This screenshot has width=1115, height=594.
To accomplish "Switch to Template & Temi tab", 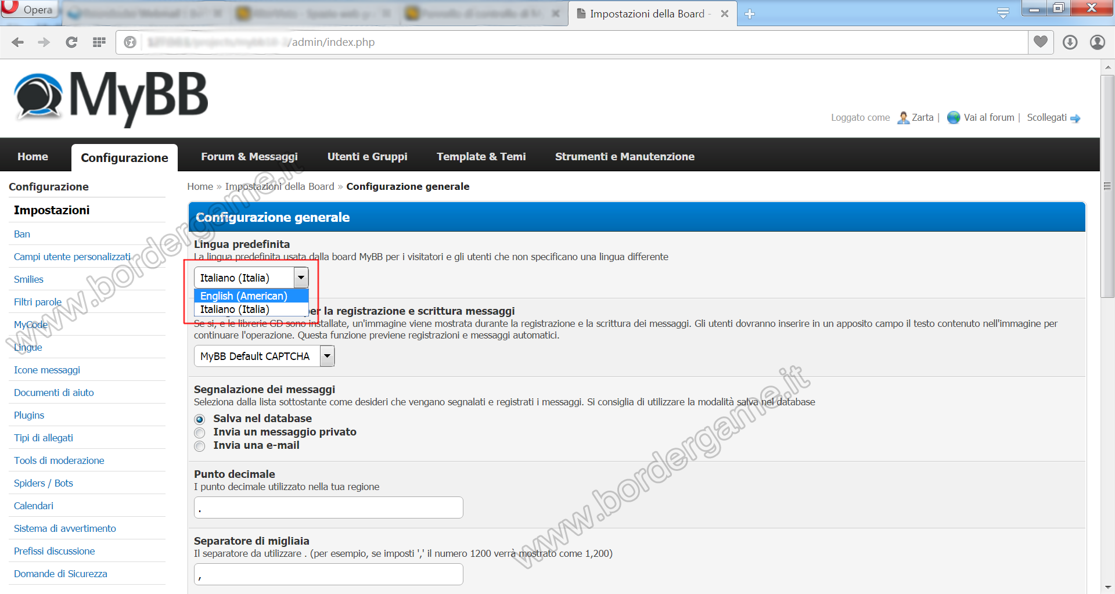I will [x=481, y=156].
